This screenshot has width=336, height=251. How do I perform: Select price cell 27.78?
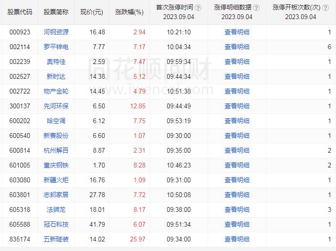tap(97, 195)
